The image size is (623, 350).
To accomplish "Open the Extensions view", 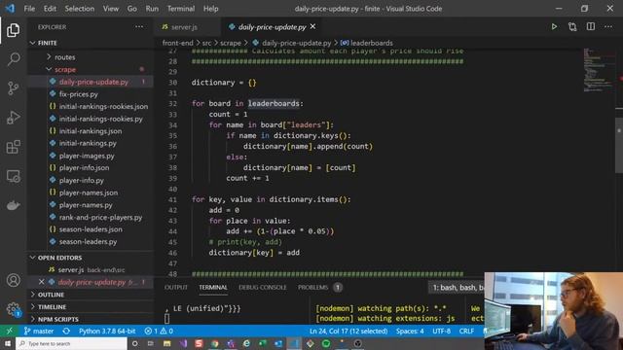I will point(13,147).
